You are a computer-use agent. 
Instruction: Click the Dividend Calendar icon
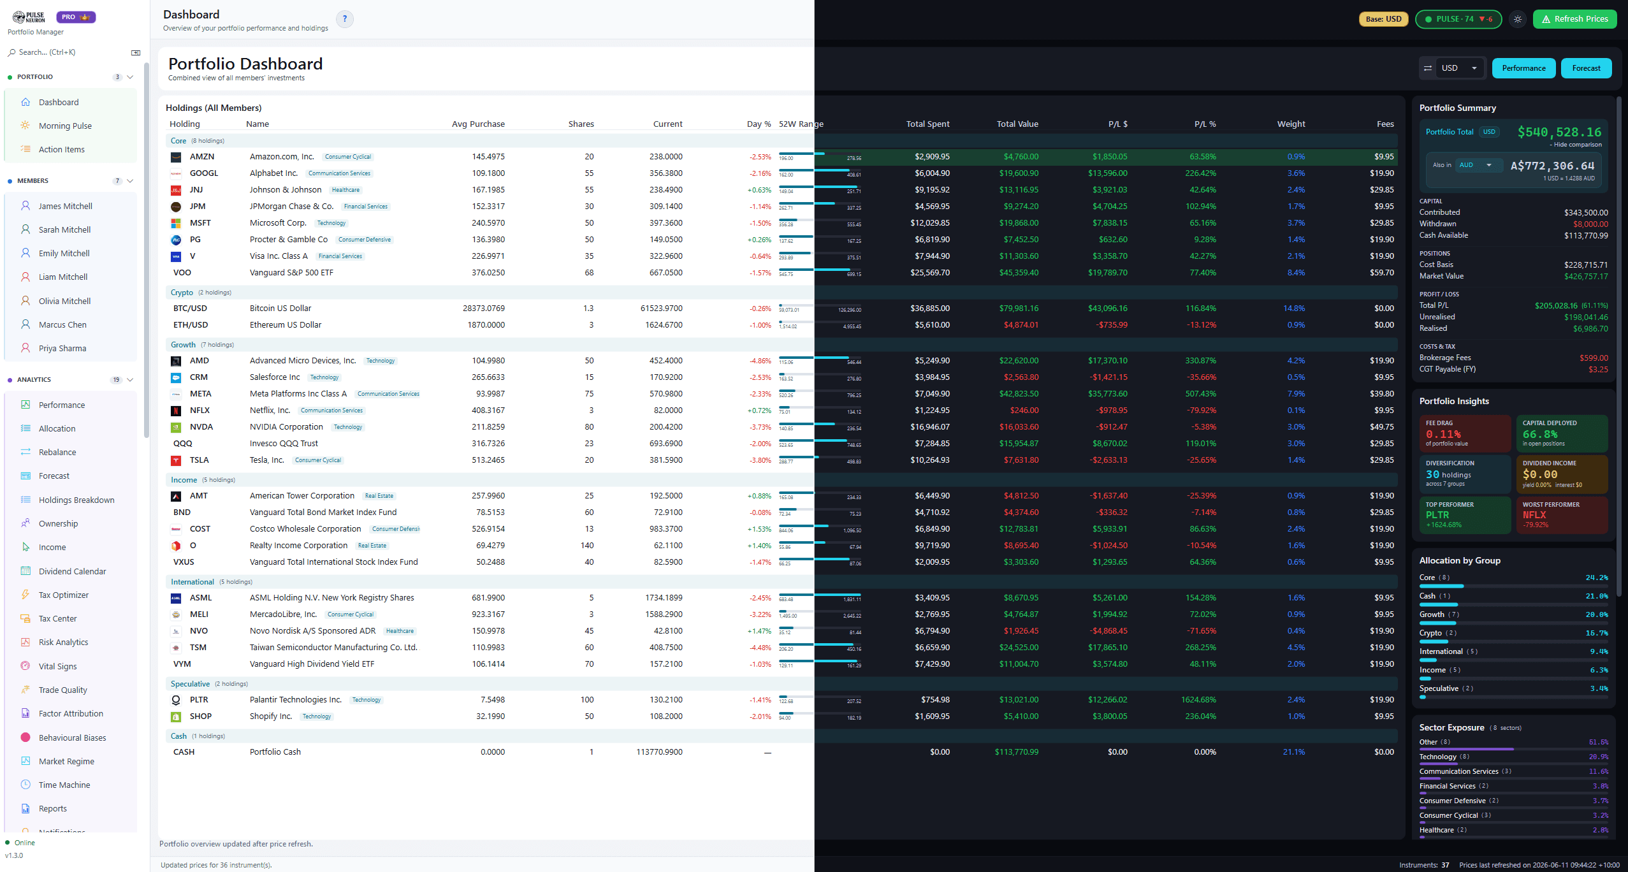coord(25,571)
